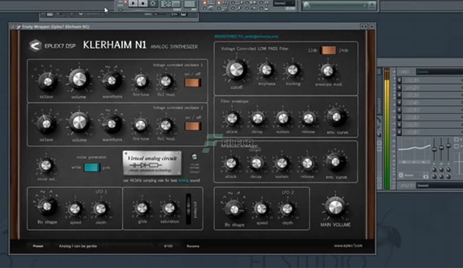The height and width of the screenshot is (268, 463).
Task: Toggle oscillator 1 on/off switch
Action: tap(193, 83)
